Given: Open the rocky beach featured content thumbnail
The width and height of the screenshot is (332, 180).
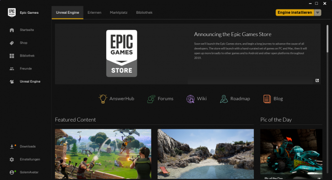Looking at the screenshot, I should pyautogui.click(x=205, y=154).
